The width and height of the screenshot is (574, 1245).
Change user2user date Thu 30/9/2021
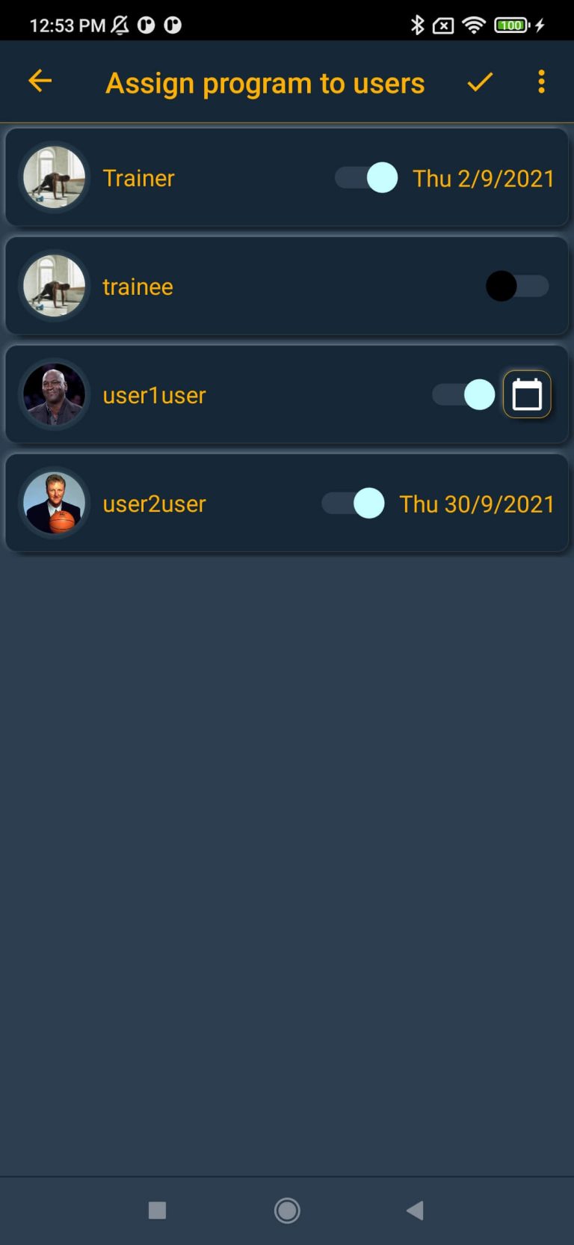pos(477,504)
